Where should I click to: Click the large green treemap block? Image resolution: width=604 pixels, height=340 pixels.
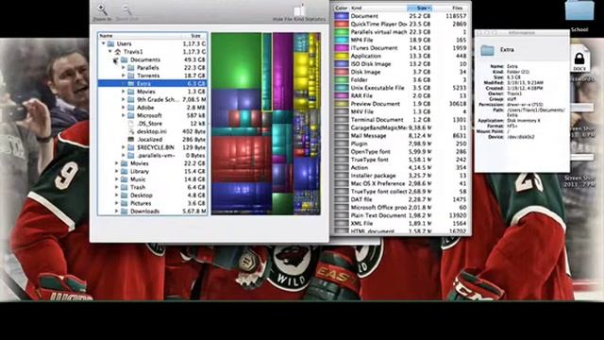click(236, 60)
